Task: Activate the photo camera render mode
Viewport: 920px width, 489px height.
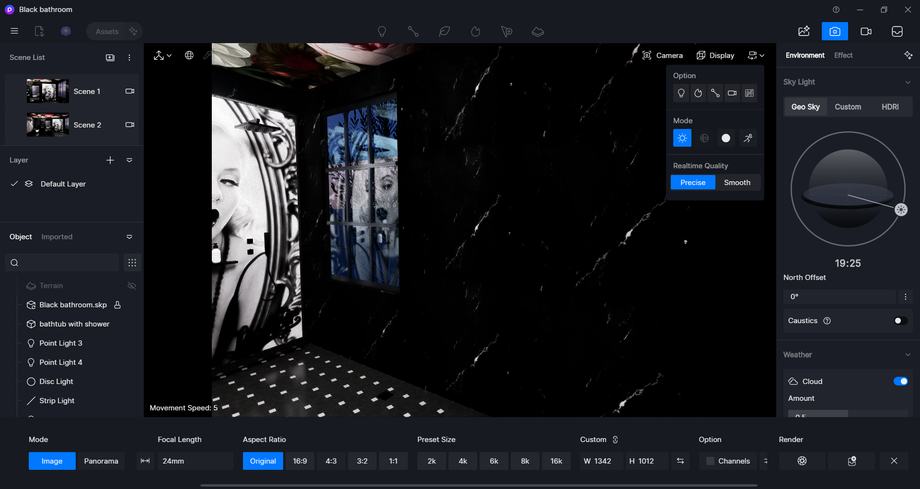Action: 835,31
